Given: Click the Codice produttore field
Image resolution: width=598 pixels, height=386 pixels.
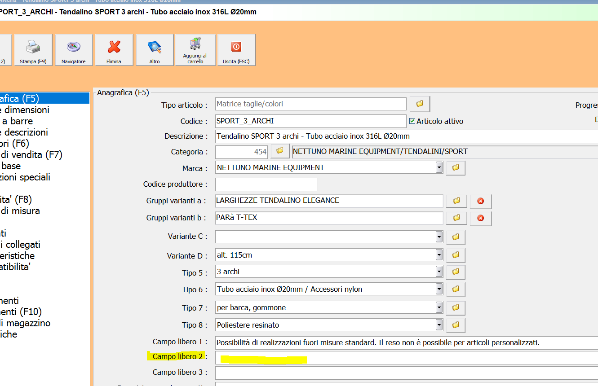Looking at the screenshot, I should tap(266, 184).
